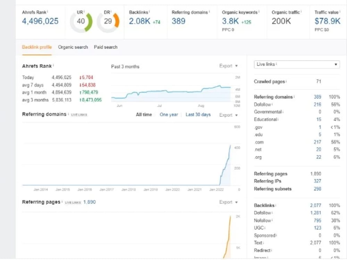Viewport: 347px width, 260px height.
Task: Open the 216 Dofollow referring domains
Action: coord(318,104)
